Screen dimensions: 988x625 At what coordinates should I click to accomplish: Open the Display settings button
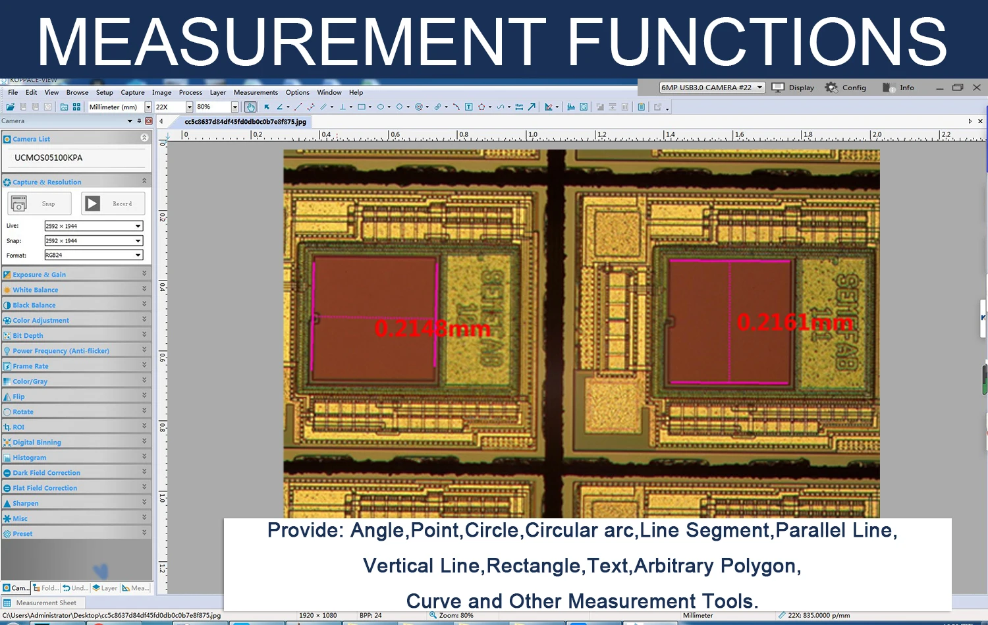point(793,88)
